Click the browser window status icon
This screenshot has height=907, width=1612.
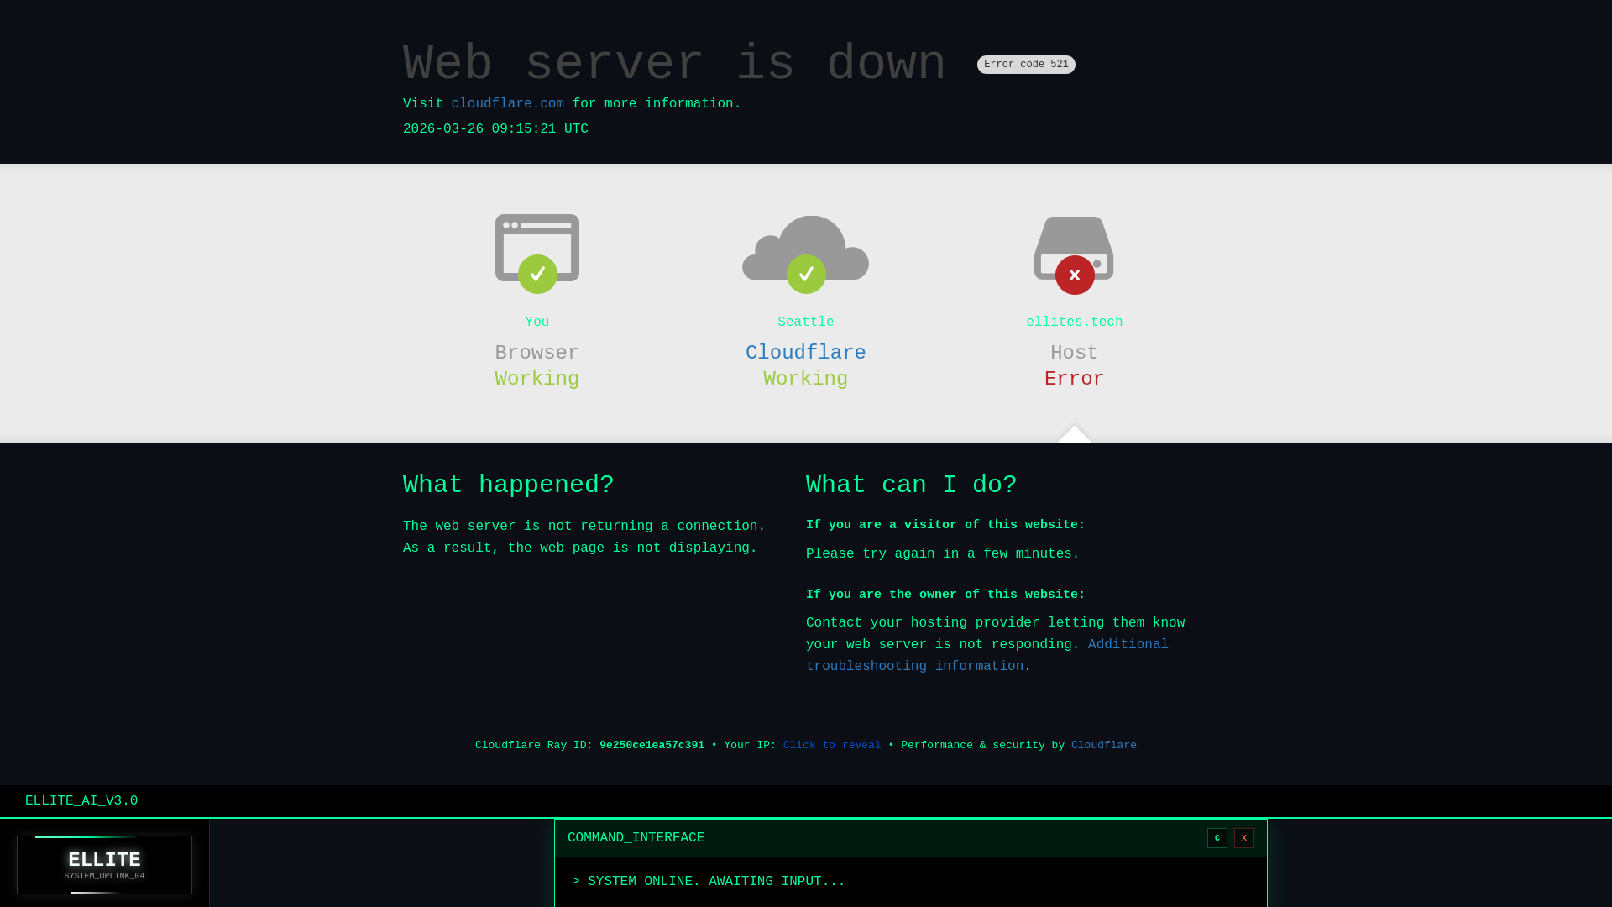537,253
